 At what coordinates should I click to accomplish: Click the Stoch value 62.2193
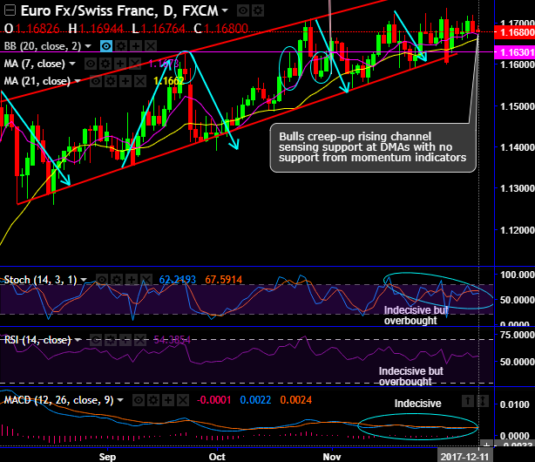click(x=178, y=280)
